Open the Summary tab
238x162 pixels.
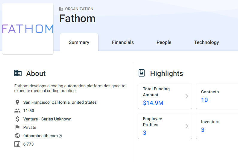[x=79, y=42]
